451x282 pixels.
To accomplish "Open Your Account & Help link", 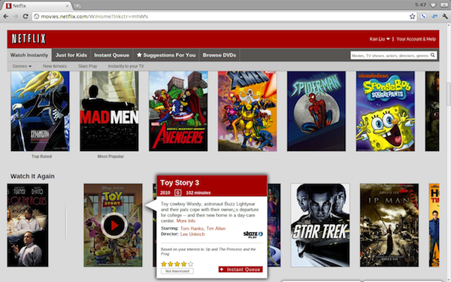I will 416,39.
